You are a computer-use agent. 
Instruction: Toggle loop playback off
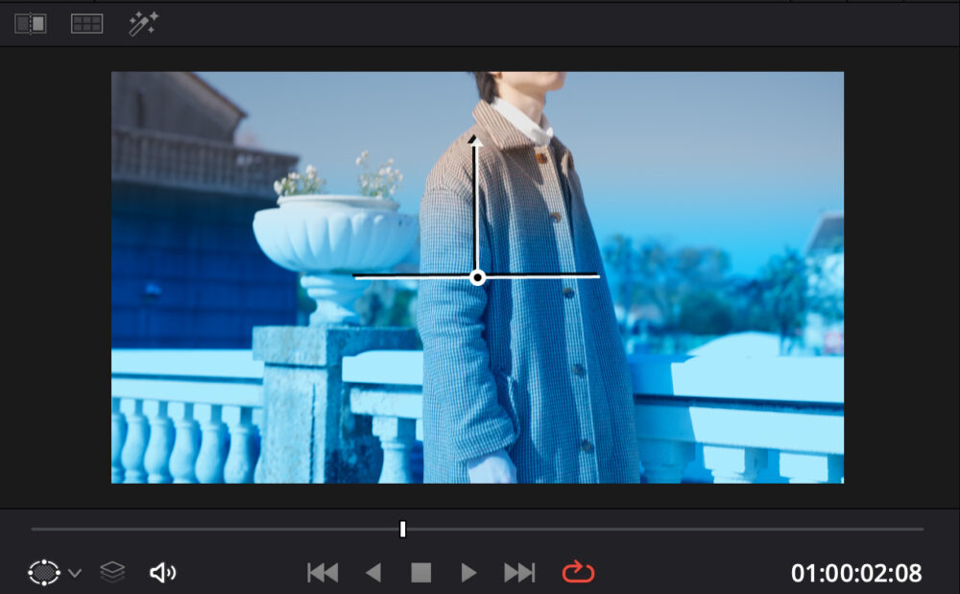(x=578, y=573)
